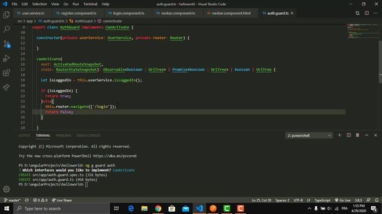Expand the src breadcrumb segment

(x=20, y=21)
